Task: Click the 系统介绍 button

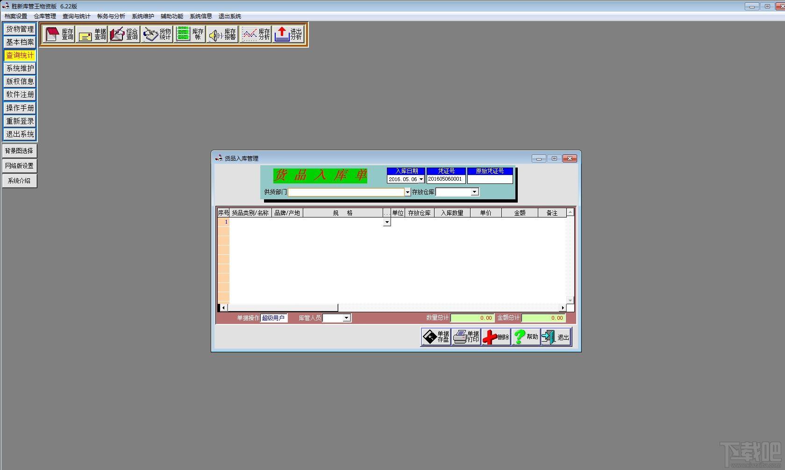Action: click(19, 181)
